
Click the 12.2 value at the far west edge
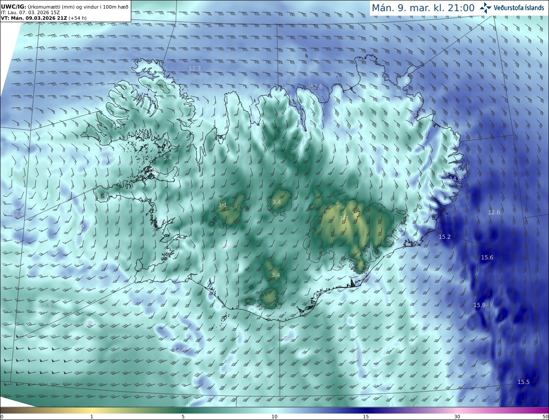18,213
